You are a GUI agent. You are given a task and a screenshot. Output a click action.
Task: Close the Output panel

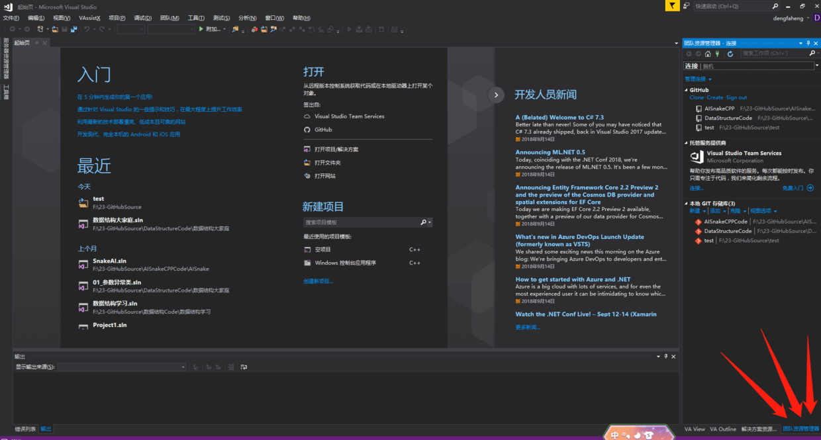[x=673, y=357]
